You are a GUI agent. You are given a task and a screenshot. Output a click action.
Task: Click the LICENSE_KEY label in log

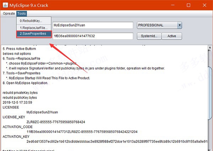14,117
